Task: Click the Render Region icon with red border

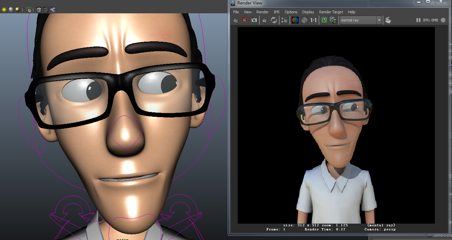Action: click(244, 20)
